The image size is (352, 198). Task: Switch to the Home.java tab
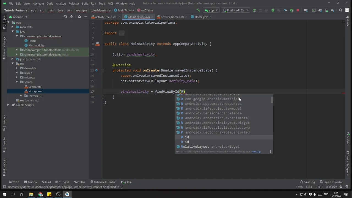pyautogui.click(x=201, y=17)
